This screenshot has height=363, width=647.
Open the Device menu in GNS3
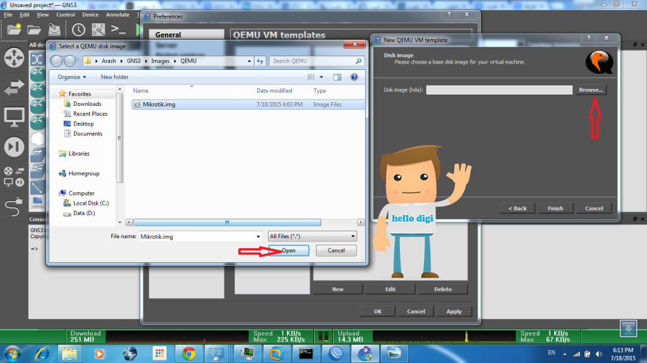point(90,14)
